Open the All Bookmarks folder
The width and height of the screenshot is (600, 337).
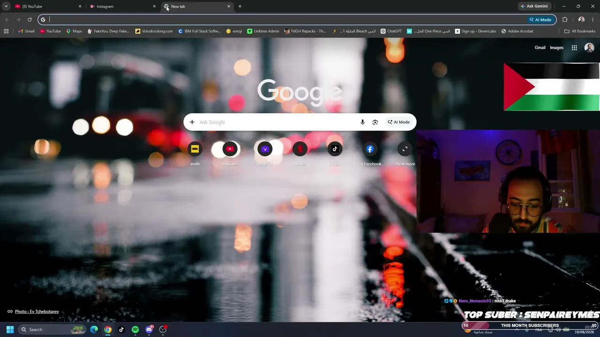click(x=580, y=31)
